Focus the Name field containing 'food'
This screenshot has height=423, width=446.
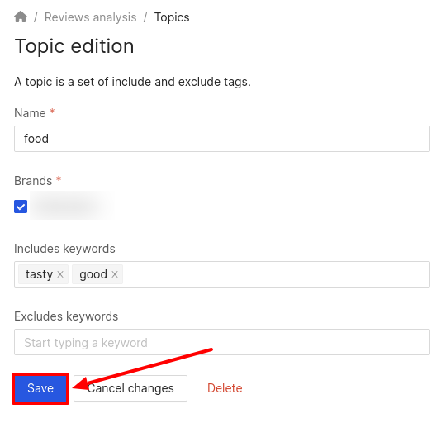222,139
